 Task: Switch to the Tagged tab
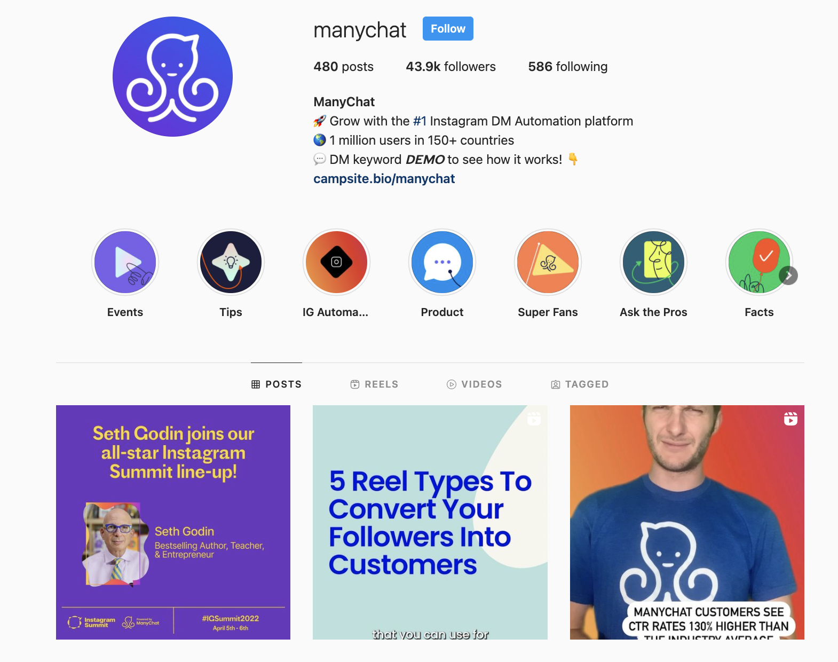pos(580,384)
